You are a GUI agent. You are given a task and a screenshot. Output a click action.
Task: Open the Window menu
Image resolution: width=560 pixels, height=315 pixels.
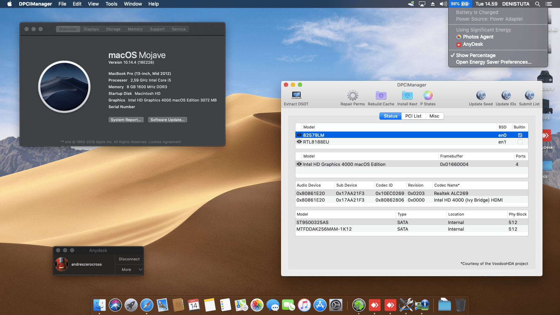[133, 4]
